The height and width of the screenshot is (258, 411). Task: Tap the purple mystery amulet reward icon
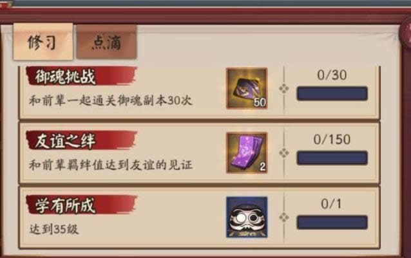coord(247,153)
